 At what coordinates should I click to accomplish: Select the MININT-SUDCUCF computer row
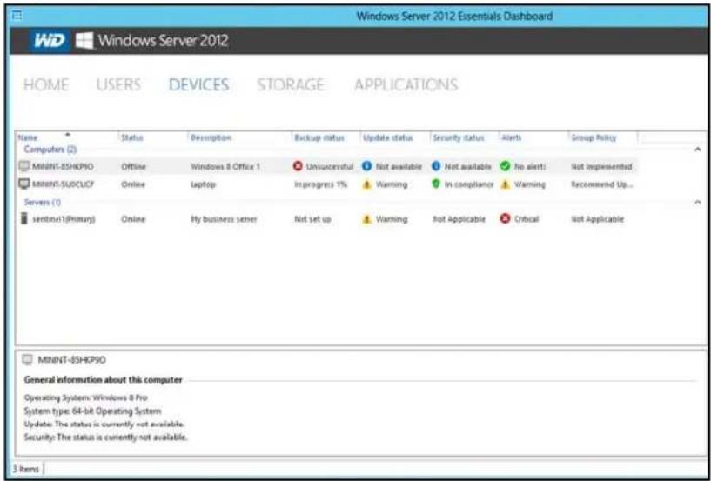click(327, 184)
